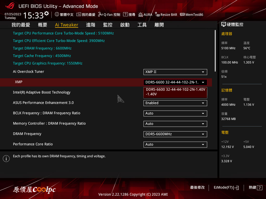266x199 pixels.
Task: Launch MemTest86 from toolbar
Action: point(191,15)
